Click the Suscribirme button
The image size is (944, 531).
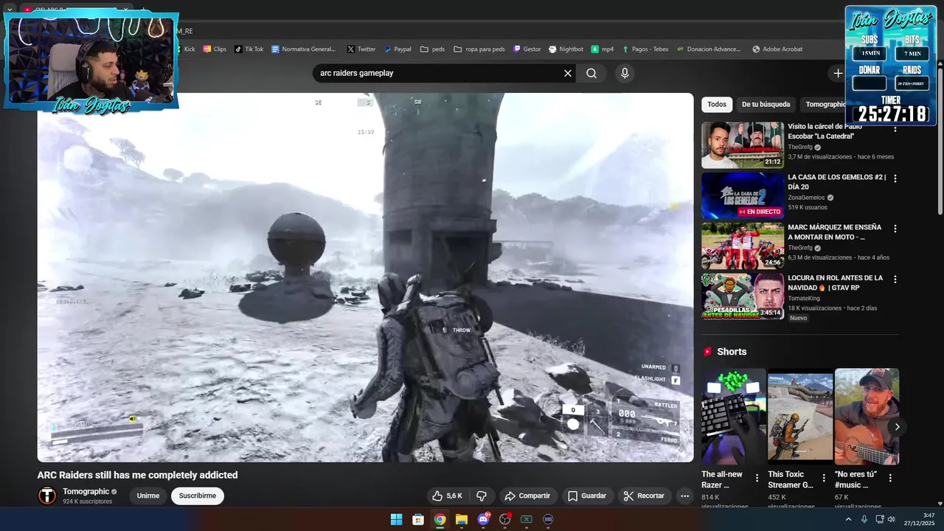[x=198, y=496]
